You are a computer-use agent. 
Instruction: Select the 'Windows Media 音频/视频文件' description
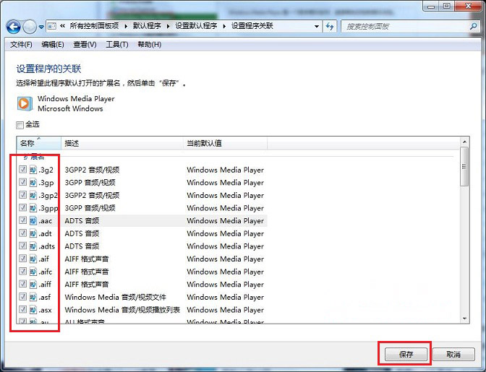click(115, 297)
